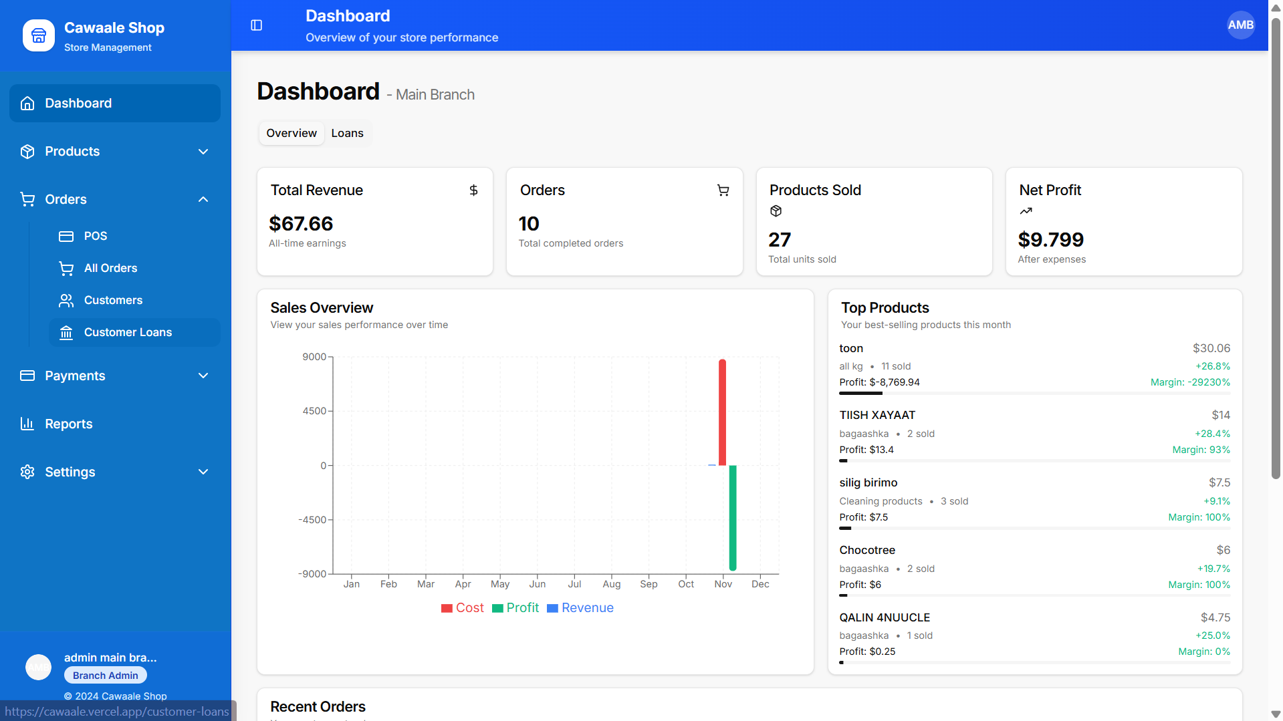Select the Customer Loans bank icon
This screenshot has height=721, width=1283.
pyautogui.click(x=66, y=332)
